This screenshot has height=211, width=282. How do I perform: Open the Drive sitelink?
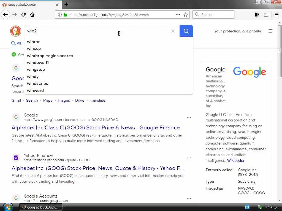(x=80, y=100)
